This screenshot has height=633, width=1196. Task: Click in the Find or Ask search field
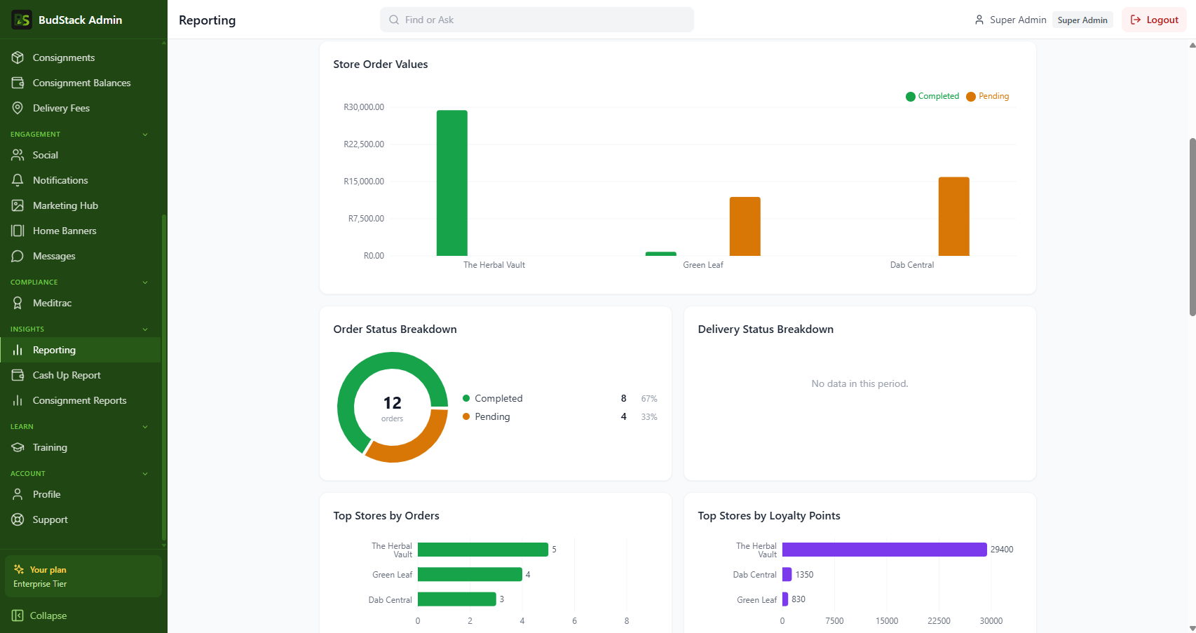[537, 20]
